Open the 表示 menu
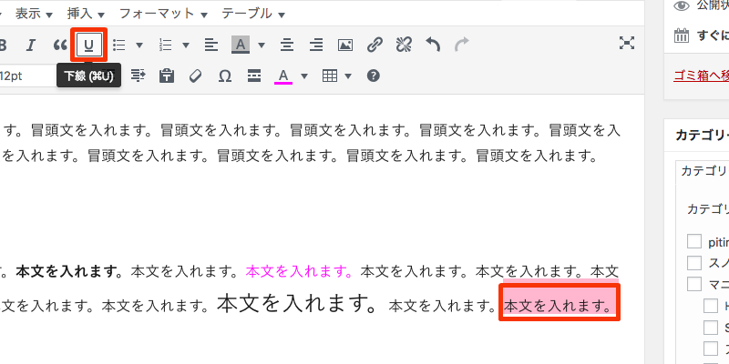 (34, 14)
